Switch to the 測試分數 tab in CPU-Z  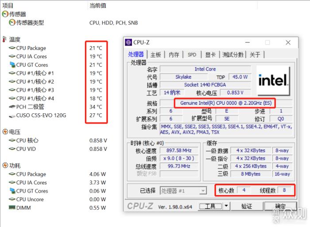point(232,55)
